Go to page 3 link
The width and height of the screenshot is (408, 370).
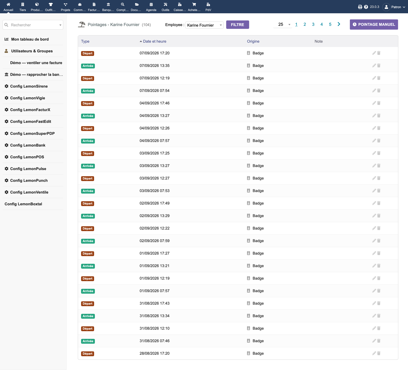[x=313, y=24]
